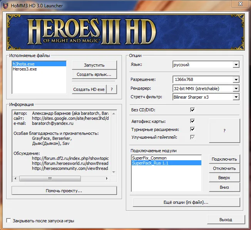251x230 pixels.
Task: Click the large ? help button in options
Action: click(x=224, y=131)
